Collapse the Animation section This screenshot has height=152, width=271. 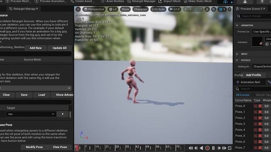(237, 25)
